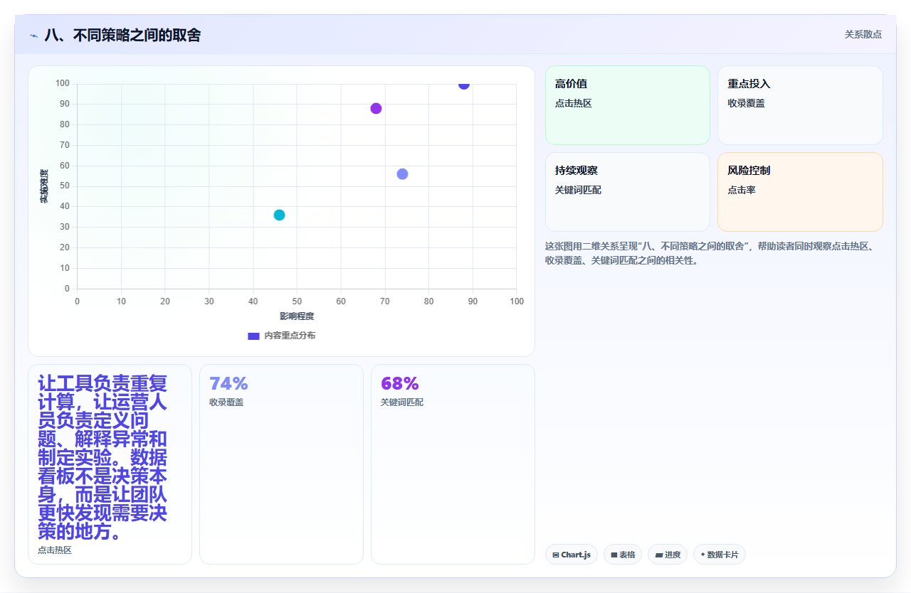Select the light blue scatter point near 74
911x593 pixels.
(x=402, y=174)
